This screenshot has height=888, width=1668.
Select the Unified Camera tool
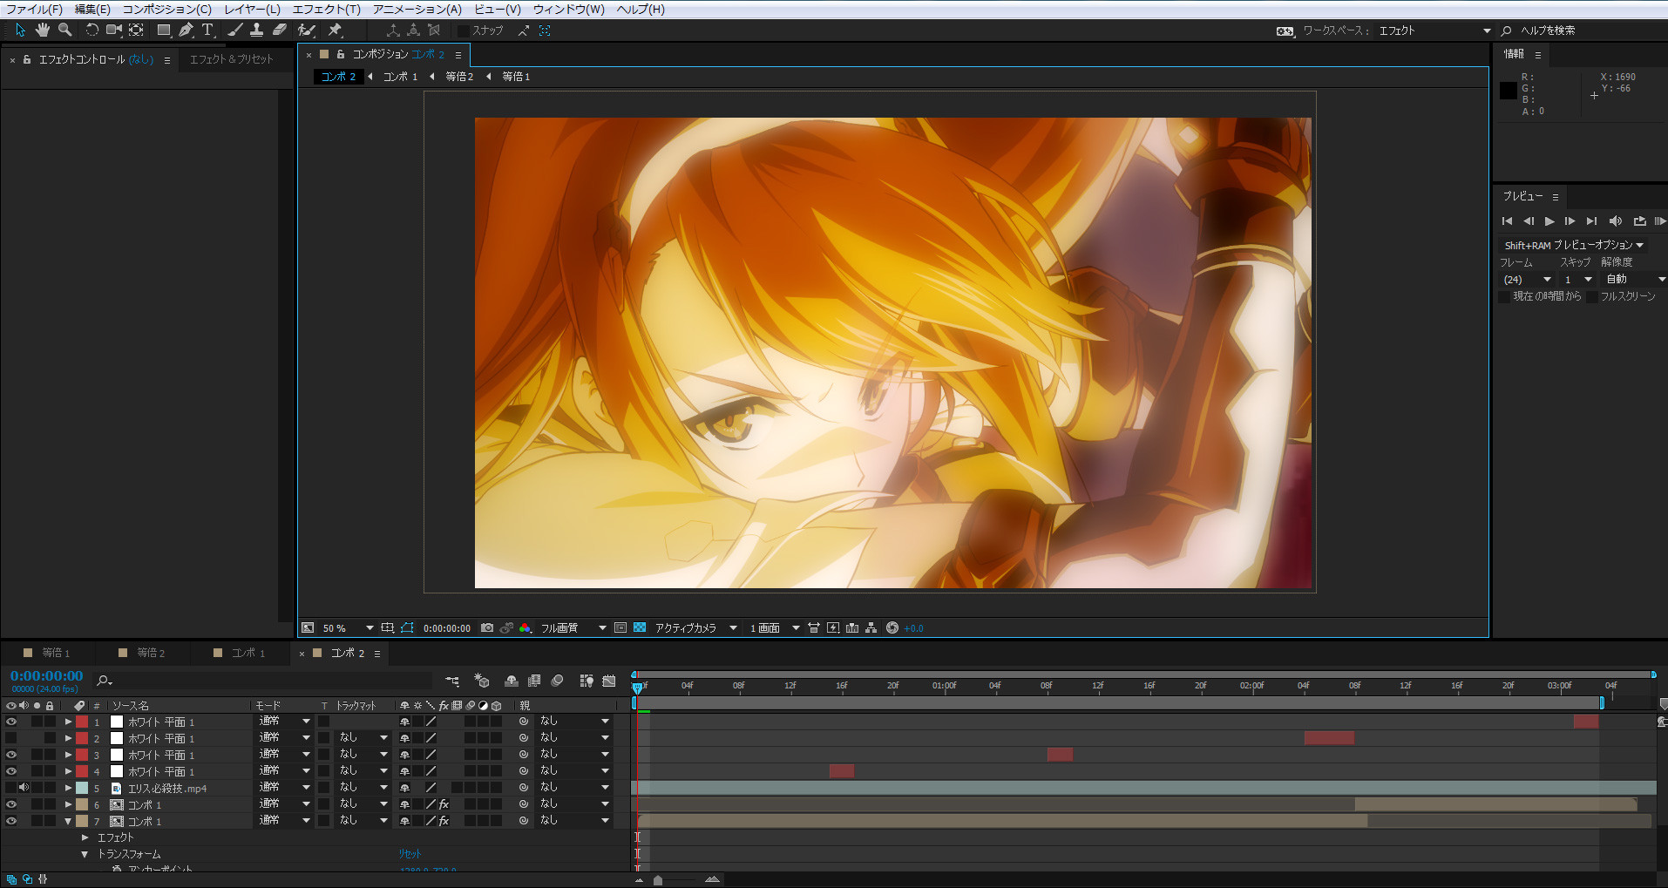coord(113,30)
